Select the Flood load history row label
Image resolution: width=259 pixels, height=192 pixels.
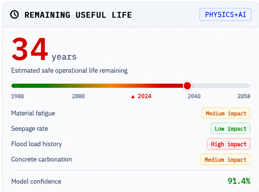point(36,144)
